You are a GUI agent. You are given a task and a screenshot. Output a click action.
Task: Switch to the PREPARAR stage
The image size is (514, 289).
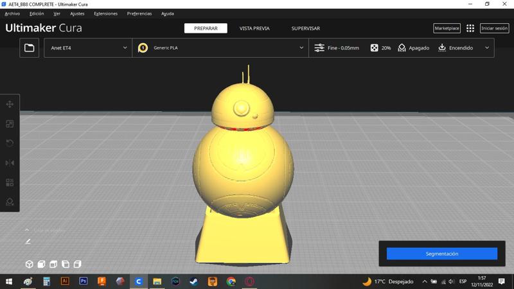coord(206,28)
